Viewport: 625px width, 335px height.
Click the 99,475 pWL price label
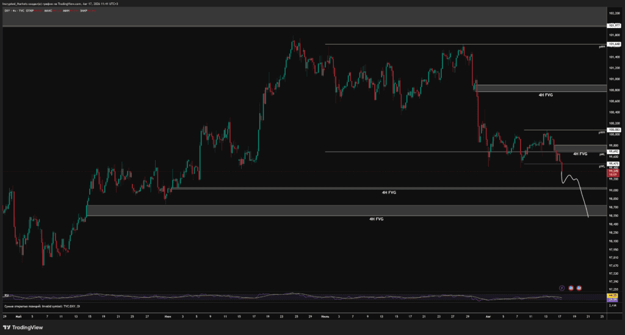(x=614, y=163)
